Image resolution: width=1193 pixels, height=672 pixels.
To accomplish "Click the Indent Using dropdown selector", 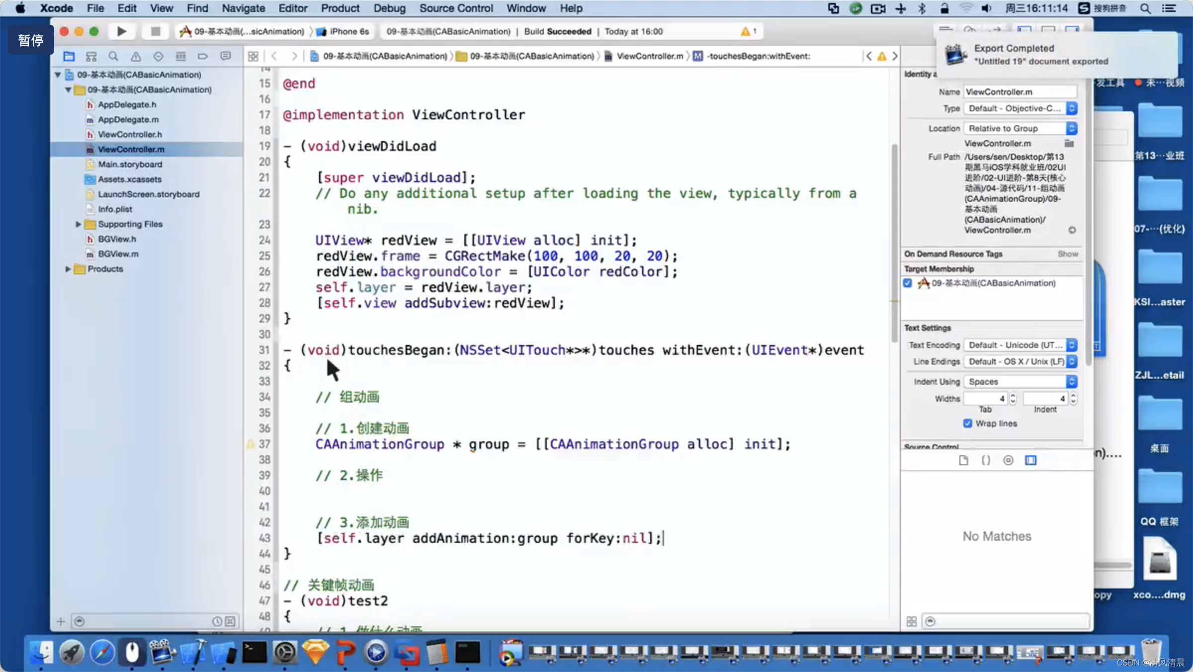I will pos(1020,381).
